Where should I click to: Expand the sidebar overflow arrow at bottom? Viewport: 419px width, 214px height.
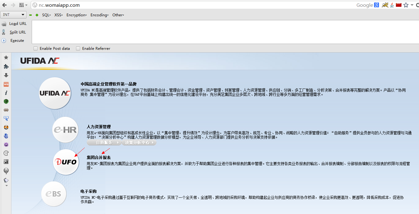pos(6,185)
